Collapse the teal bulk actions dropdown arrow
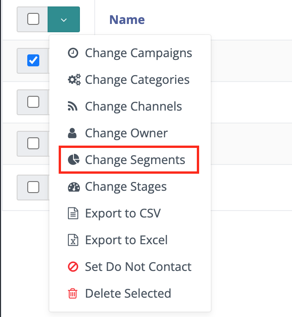The width and height of the screenshot is (292, 317). click(64, 19)
